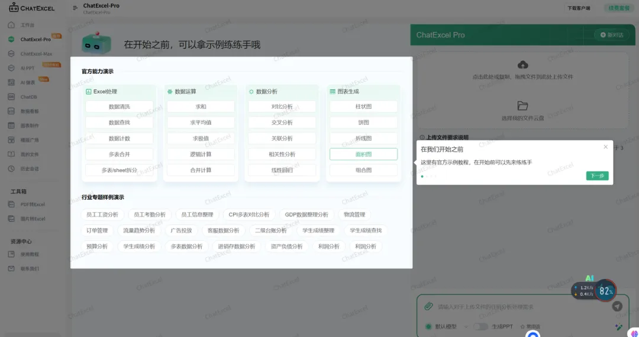Screen dimensions: 639x337
Task: Click the PDF转Excel tool icon
Action: 11,205
